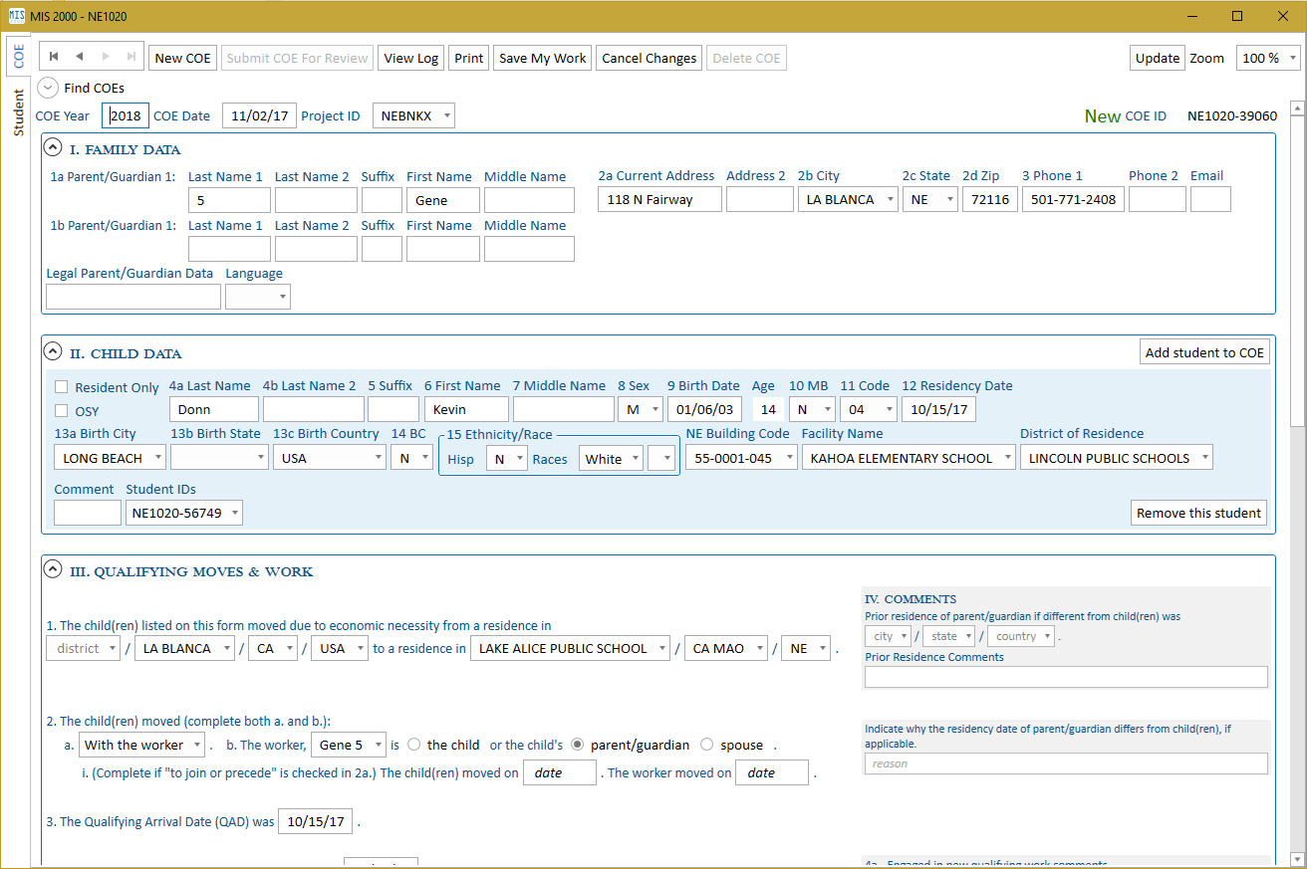Collapse the Qualifying Moves & Work section
The image size is (1307, 869).
click(x=53, y=570)
